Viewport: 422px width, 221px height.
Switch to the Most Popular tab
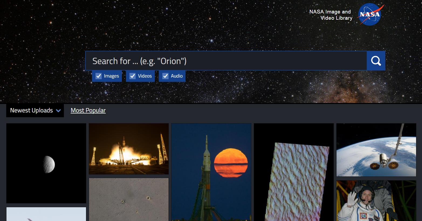pyautogui.click(x=88, y=110)
